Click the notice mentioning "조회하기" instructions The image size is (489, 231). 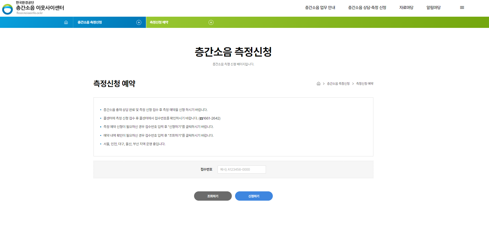point(158,136)
